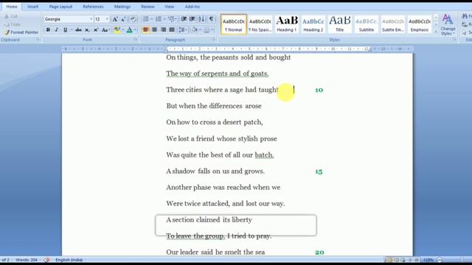Apply the No Spacing style
The height and width of the screenshot is (265, 472).
pyautogui.click(x=260, y=24)
